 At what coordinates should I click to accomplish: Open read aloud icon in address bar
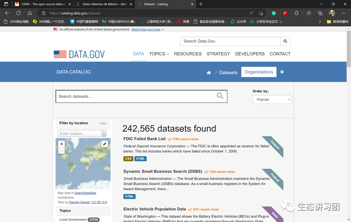pyautogui.click(x=252, y=13)
